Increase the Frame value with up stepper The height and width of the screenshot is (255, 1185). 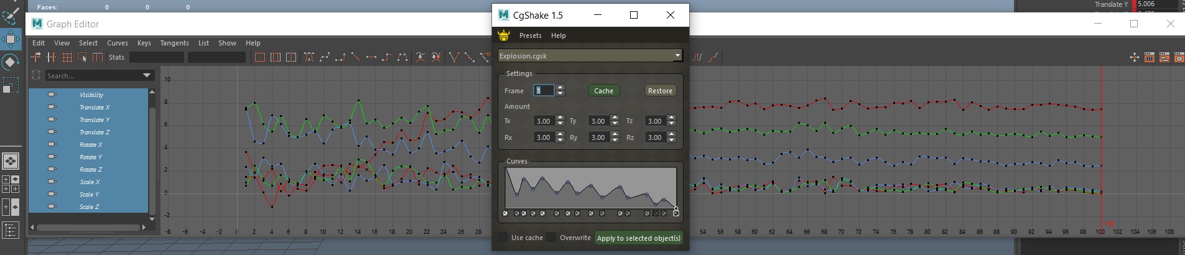560,88
